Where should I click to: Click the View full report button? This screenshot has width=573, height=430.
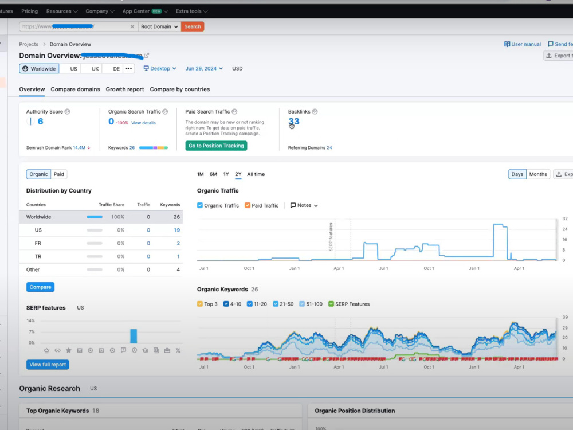click(x=48, y=365)
